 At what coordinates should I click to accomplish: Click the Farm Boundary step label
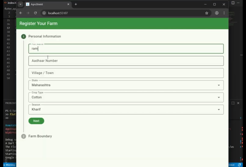point(40,136)
